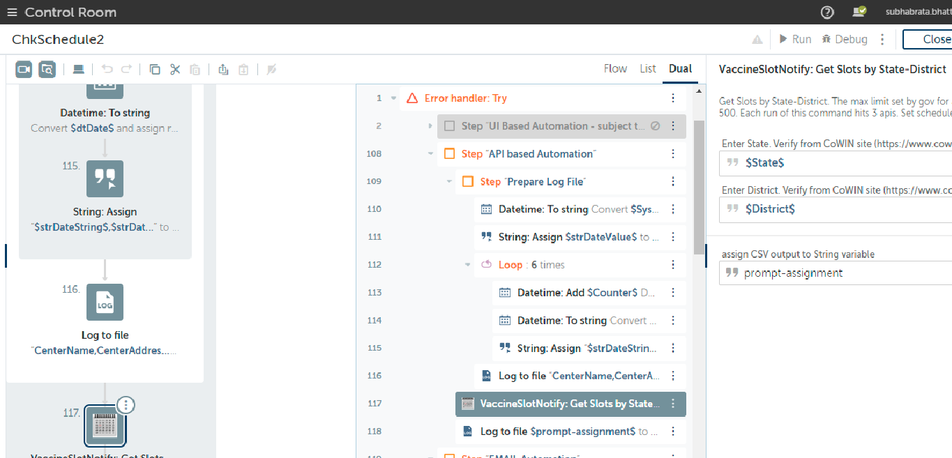This screenshot has width=952, height=458.
Task: Open the hamburger navigation menu
Action: pyautogui.click(x=12, y=13)
